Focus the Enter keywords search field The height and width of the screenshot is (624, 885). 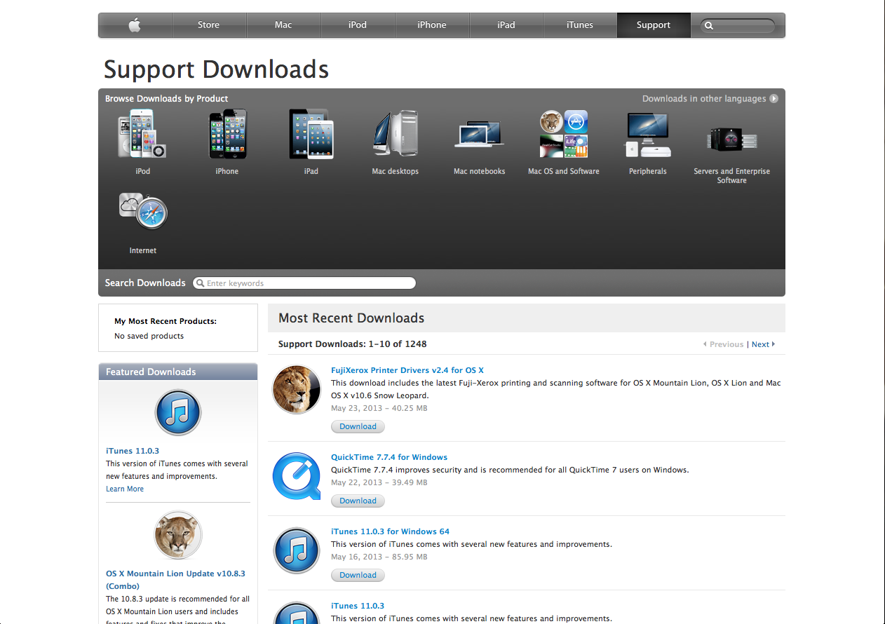pos(304,283)
